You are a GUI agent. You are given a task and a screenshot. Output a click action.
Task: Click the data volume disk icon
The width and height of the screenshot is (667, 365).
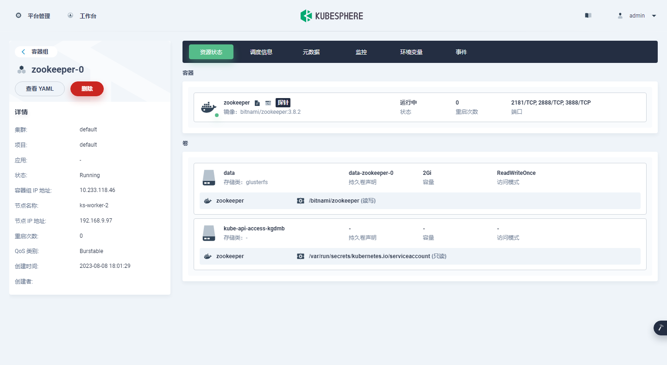click(209, 178)
